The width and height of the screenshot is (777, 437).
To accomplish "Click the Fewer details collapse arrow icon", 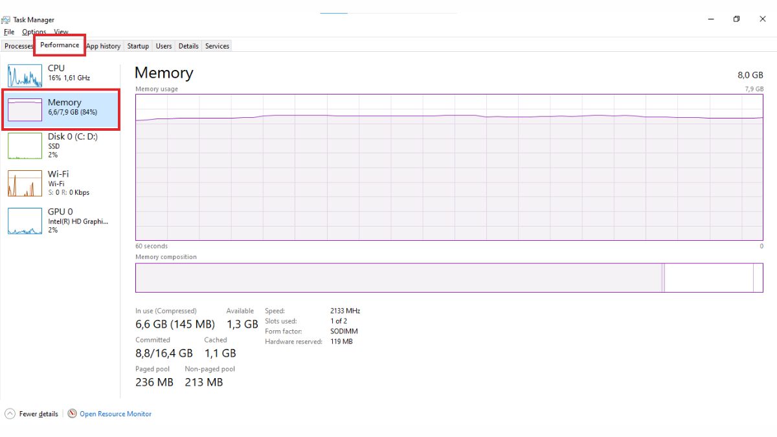I will [x=10, y=414].
